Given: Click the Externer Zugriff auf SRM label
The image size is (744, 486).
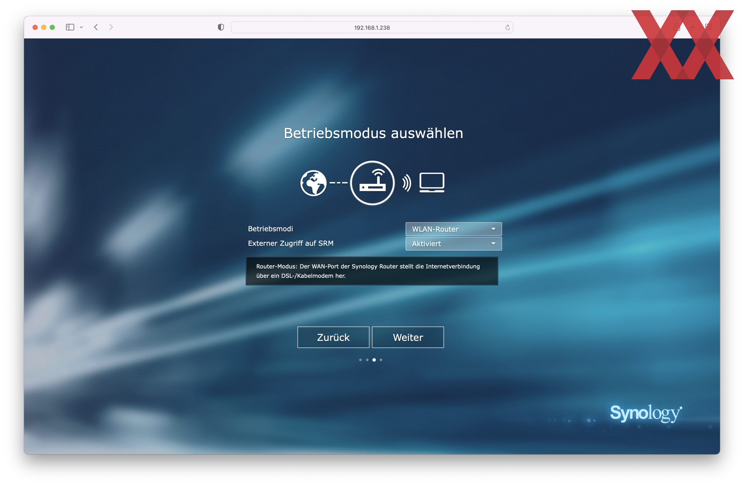Looking at the screenshot, I should point(291,243).
